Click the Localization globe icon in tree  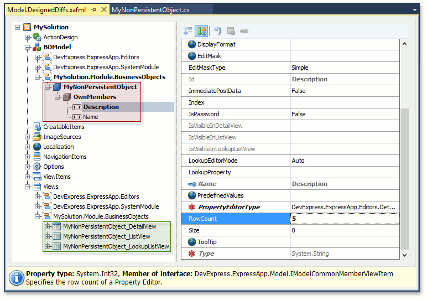click(37, 147)
